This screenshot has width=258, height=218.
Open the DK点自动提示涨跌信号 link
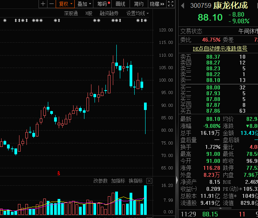[220, 49]
